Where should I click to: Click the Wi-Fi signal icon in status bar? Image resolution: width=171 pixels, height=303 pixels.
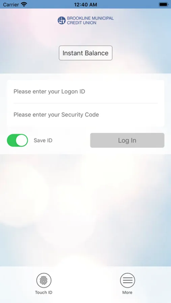coord(24,4)
